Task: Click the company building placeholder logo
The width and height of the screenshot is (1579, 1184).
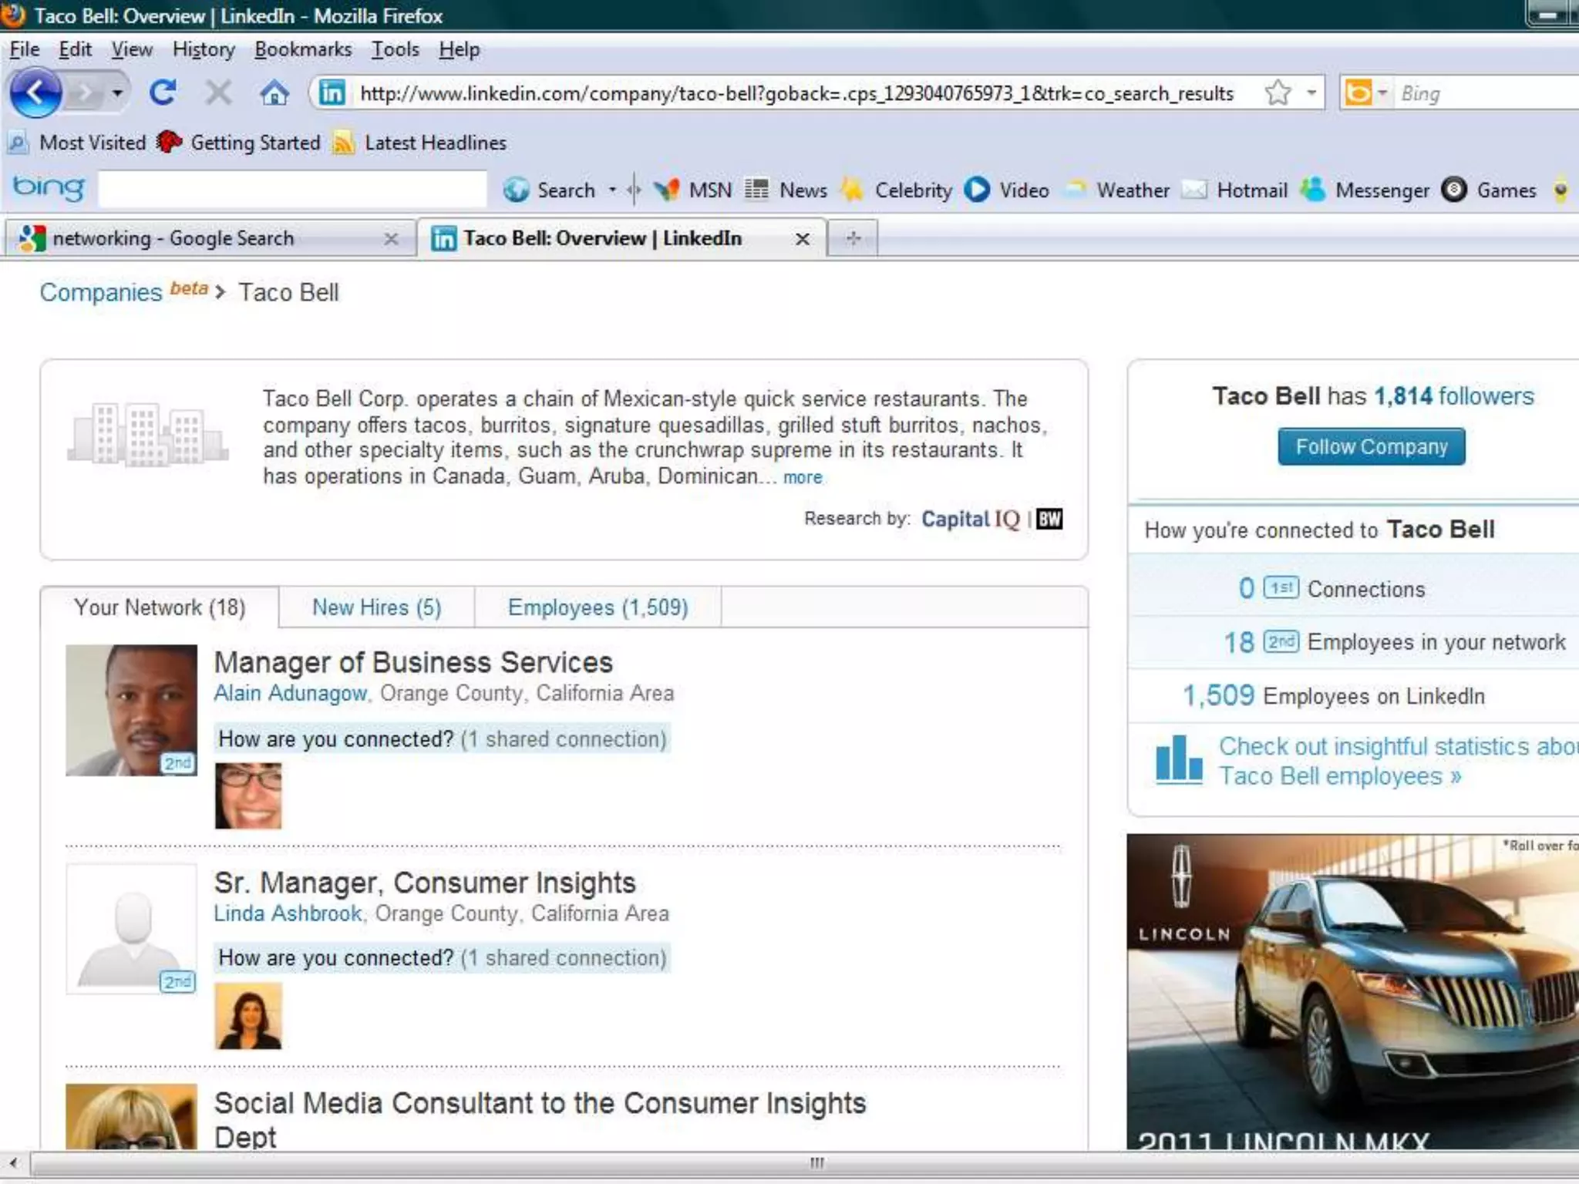Action: (x=147, y=434)
